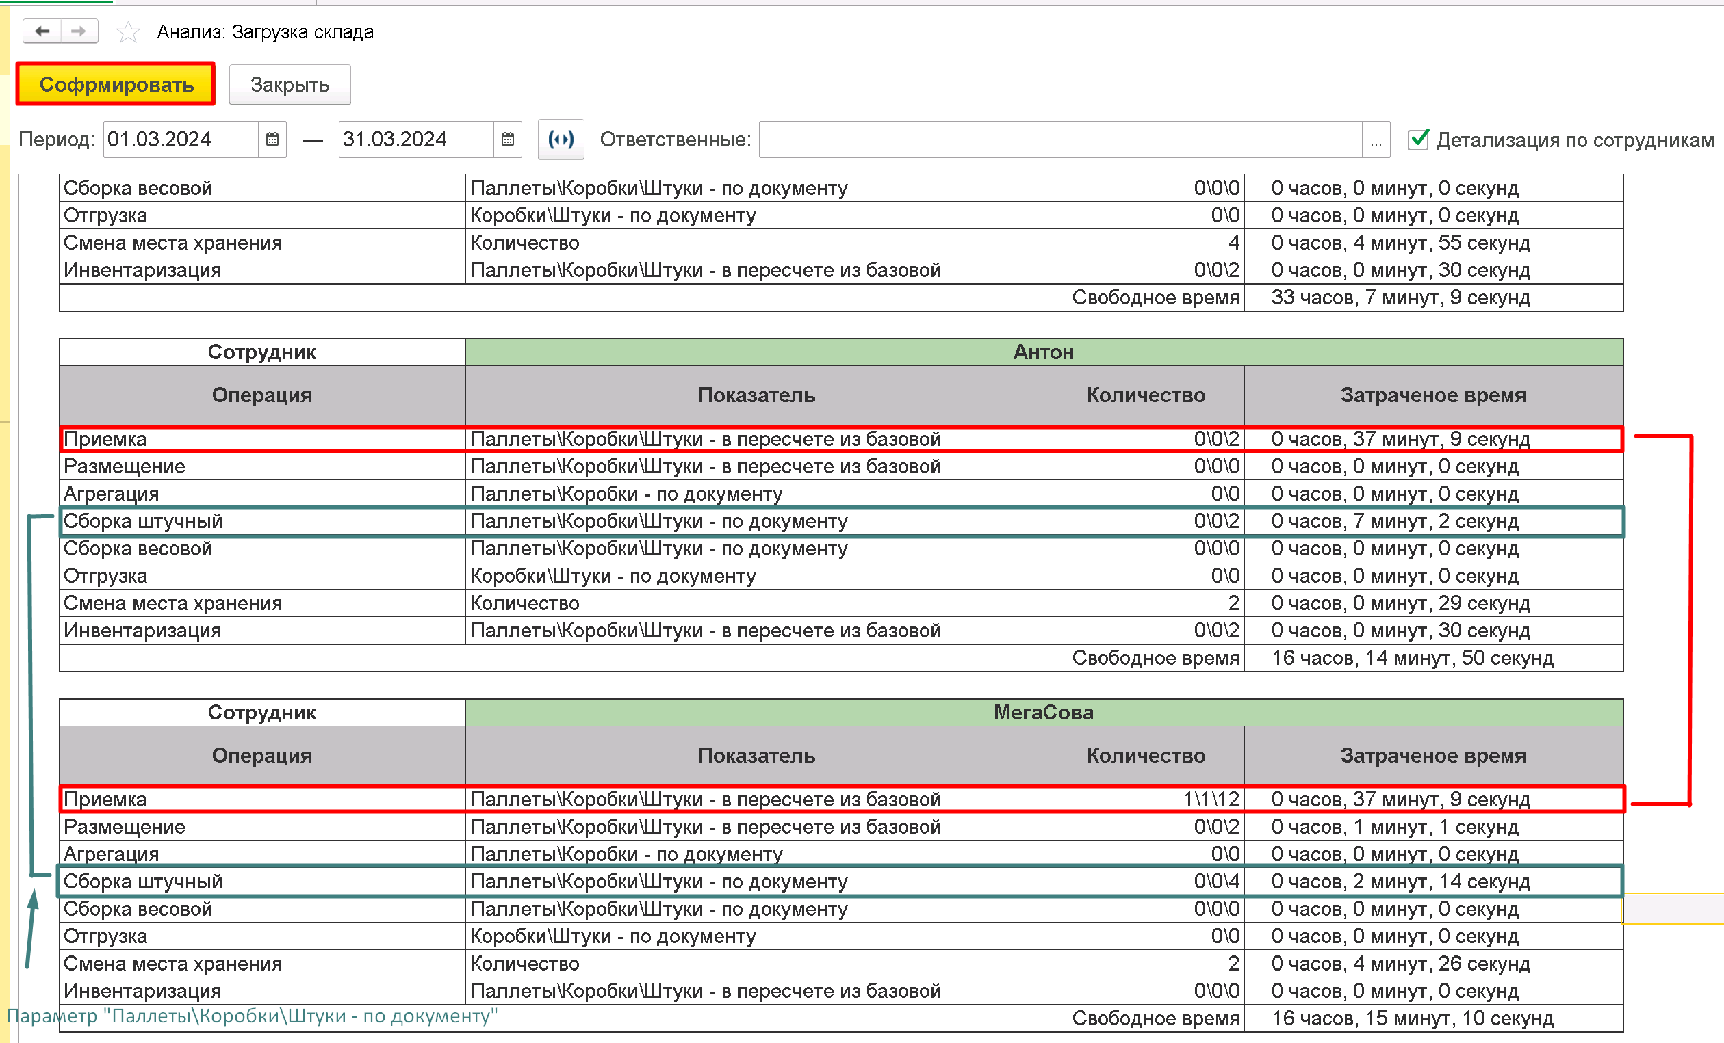The height and width of the screenshot is (1043, 1724).
Task: Select Приемка cell in Антон's table
Action: pyautogui.click(x=261, y=439)
